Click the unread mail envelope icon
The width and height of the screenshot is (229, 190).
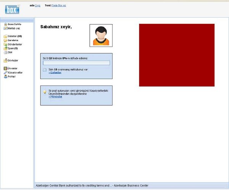45,70
